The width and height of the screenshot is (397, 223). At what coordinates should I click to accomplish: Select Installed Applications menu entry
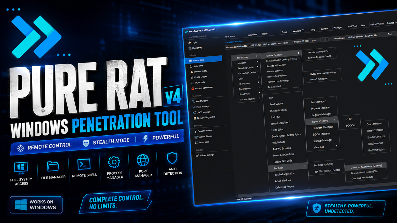[x=285, y=174]
